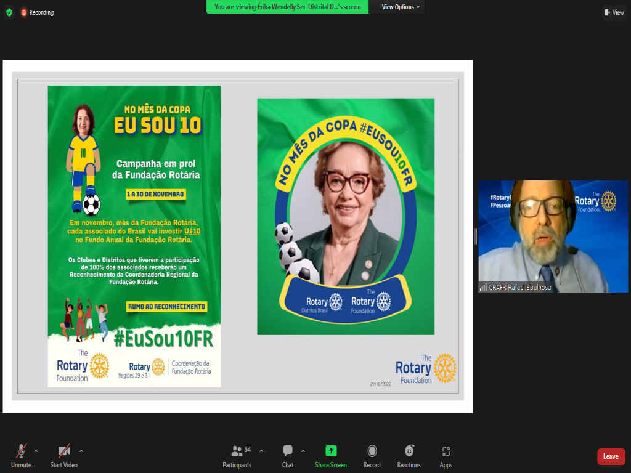Click the green Share Screen icon
The image size is (631, 473).
(331, 451)
